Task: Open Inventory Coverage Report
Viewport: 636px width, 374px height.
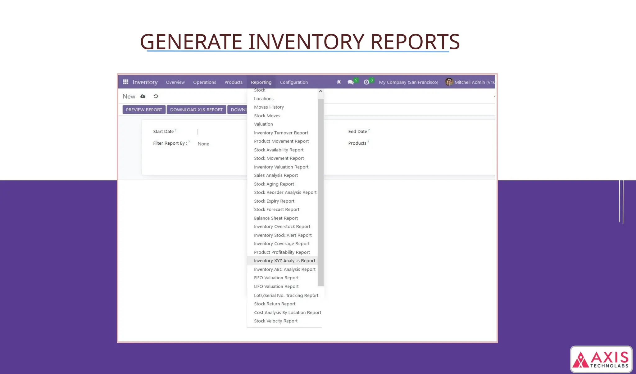Action: pos(282,244)
